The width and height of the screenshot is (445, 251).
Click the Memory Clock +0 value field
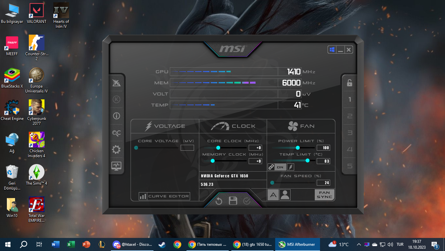[255, 161]
